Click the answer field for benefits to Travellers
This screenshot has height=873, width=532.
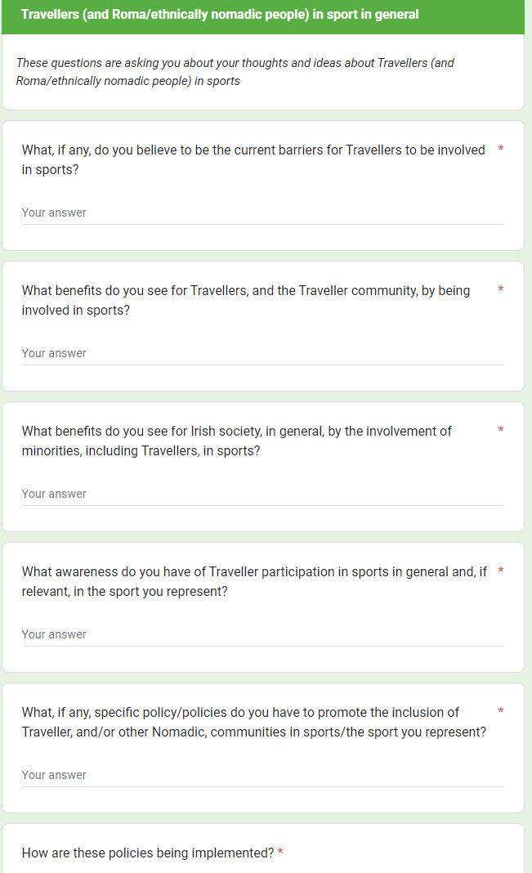pos(262,353)
